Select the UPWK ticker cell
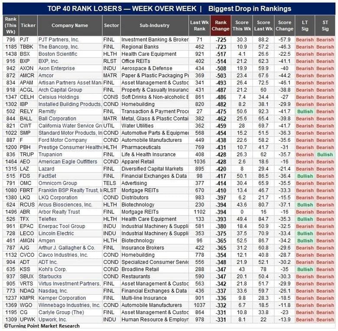Viewport: 338px width, 331px height. tap(27, 320)
